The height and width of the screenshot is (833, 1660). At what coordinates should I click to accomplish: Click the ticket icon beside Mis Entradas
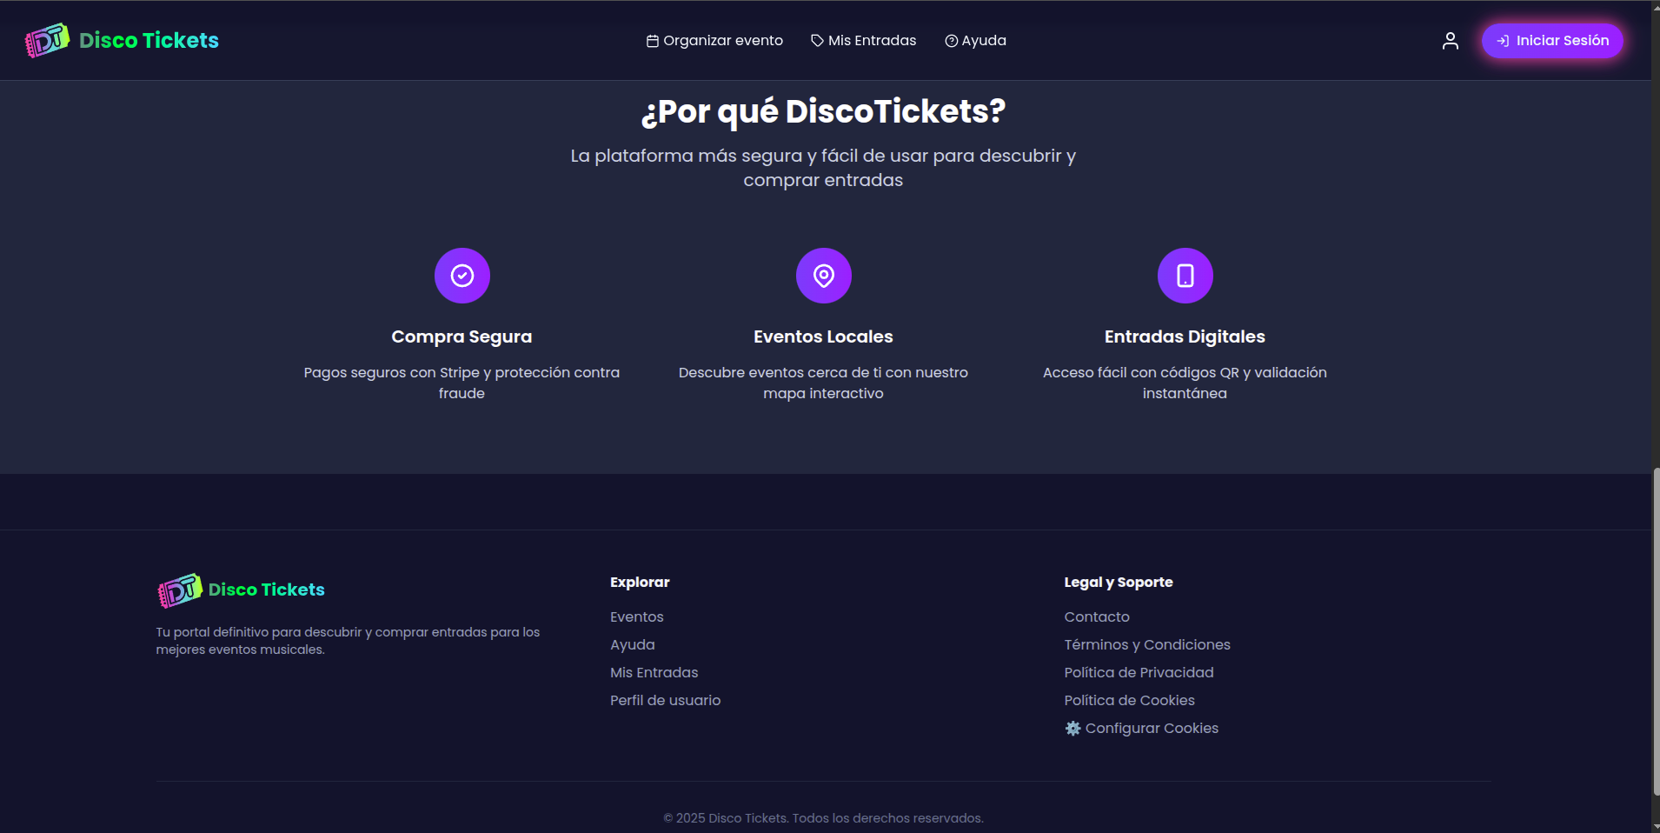[x=816, y=40]
